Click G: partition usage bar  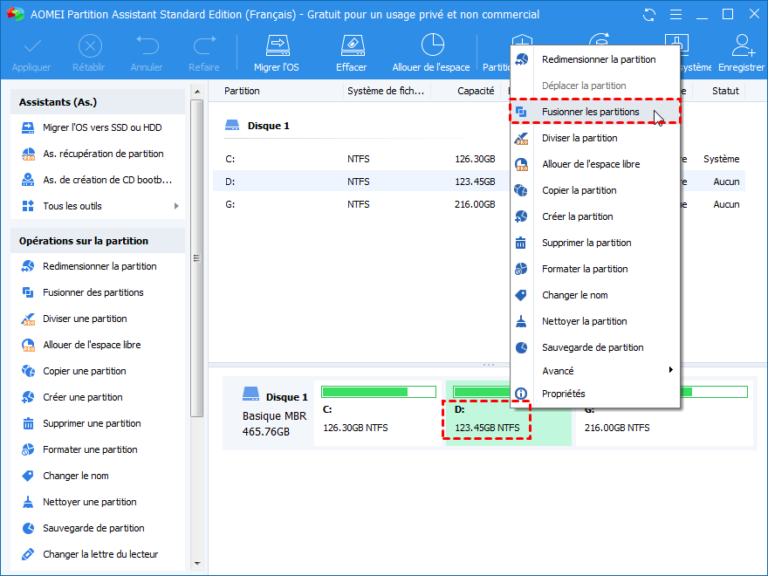point(714,392)
